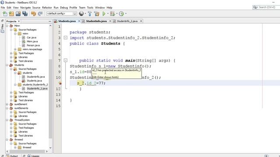Viewport: 280px width, 157px height.
Task: Click error marker in line 11 gutter
Action: click(x=60, y=83)
